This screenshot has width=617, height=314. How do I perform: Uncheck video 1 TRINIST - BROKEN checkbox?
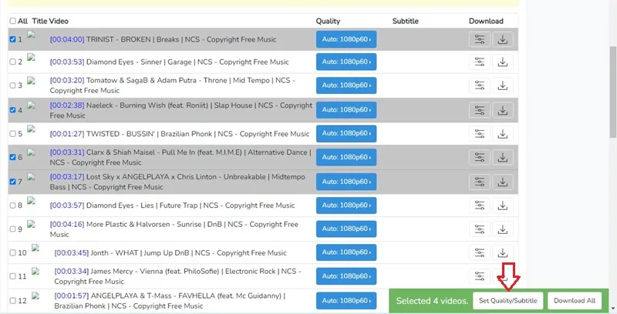[x=12, y=39]
